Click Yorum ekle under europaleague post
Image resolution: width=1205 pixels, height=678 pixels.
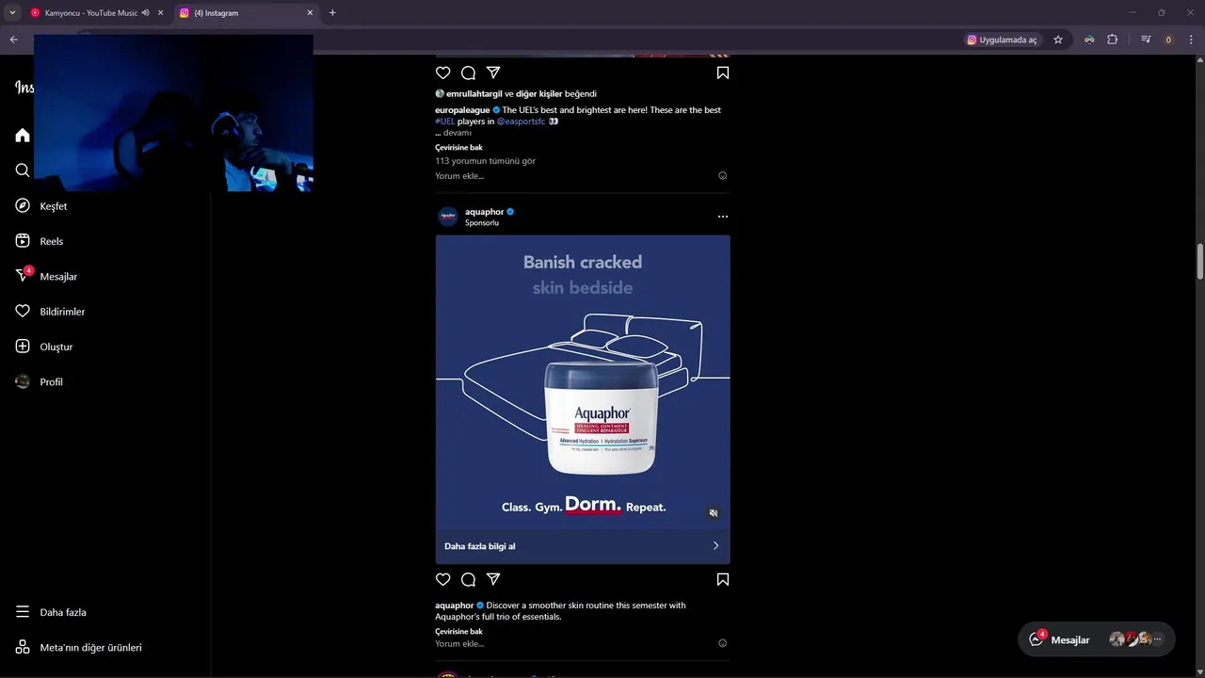tap(459, 176)
